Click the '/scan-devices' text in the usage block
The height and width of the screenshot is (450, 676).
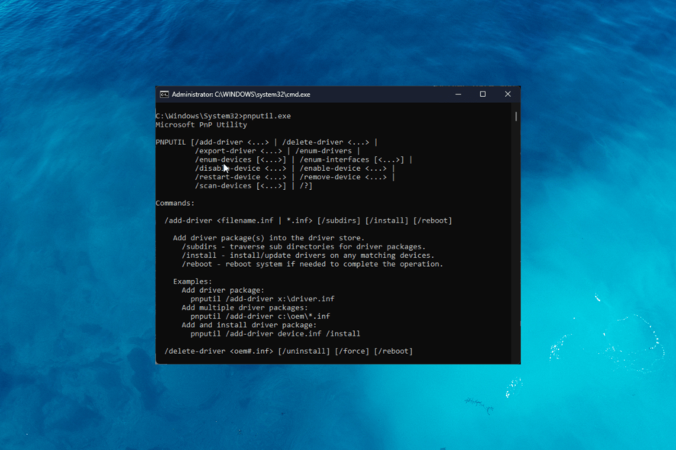coord(215,185)
